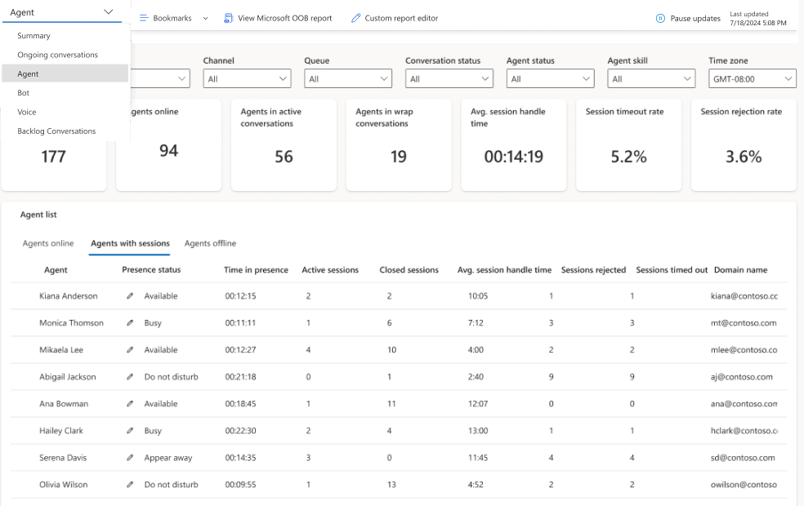
Task: Select Backlog Conversations from the menu
Action: [65, 131]
